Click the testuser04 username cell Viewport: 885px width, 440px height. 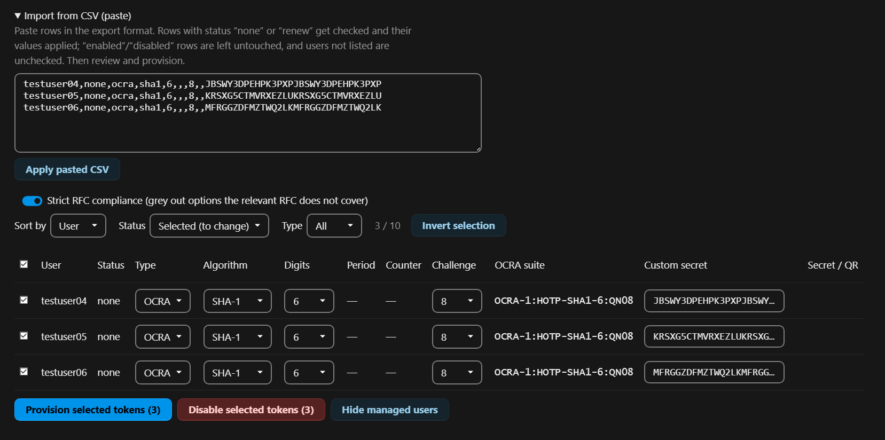64,301
